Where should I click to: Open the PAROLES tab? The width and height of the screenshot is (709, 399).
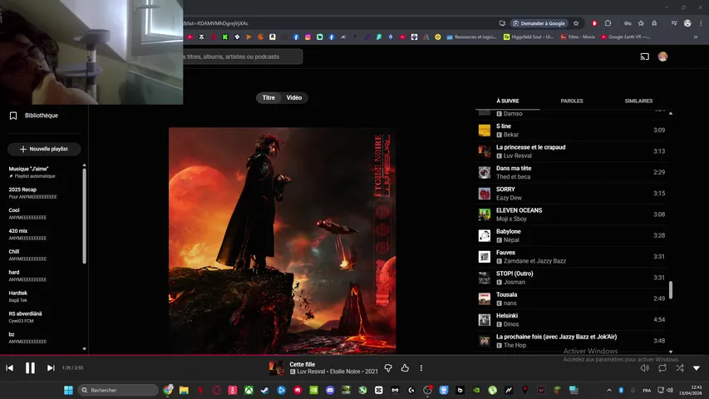tap(572, 101)
